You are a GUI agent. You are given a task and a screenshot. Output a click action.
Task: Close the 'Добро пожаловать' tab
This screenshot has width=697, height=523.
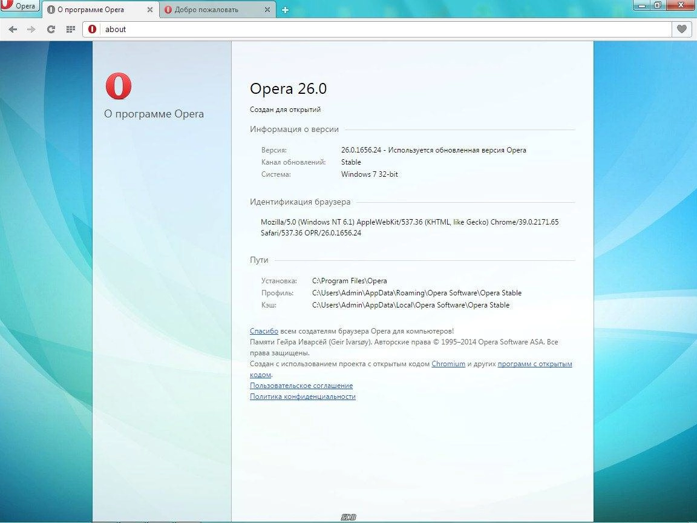click(x=267, y=9)
